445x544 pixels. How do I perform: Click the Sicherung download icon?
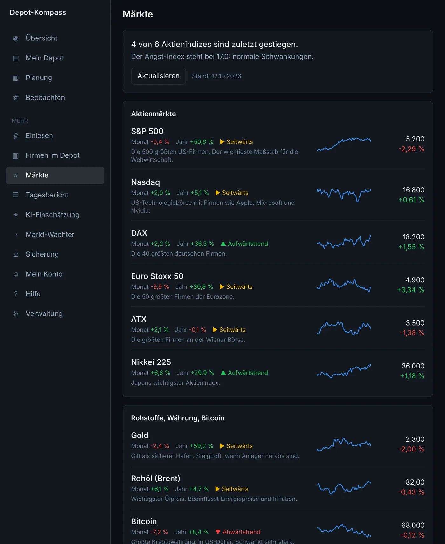[x=16, y=254]
